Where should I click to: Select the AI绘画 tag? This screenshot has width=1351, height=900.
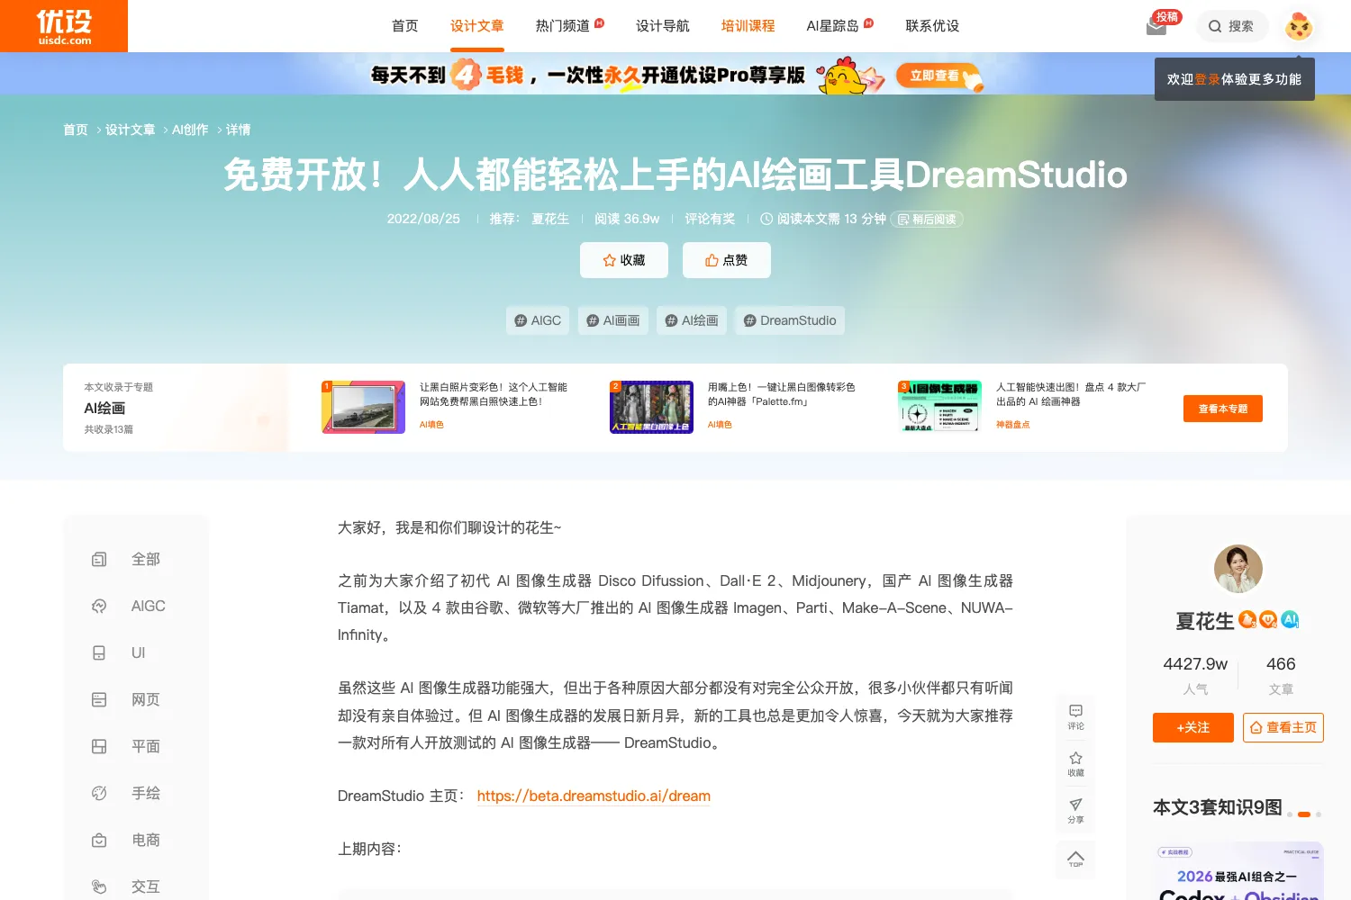click(692, 320)
